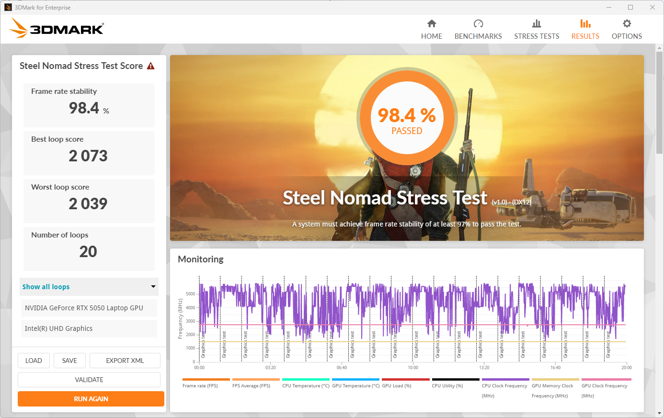Open the Results bar-chart icon
Image resolution: width=664 pixels, height=418 pixels.
click(585, 23)
